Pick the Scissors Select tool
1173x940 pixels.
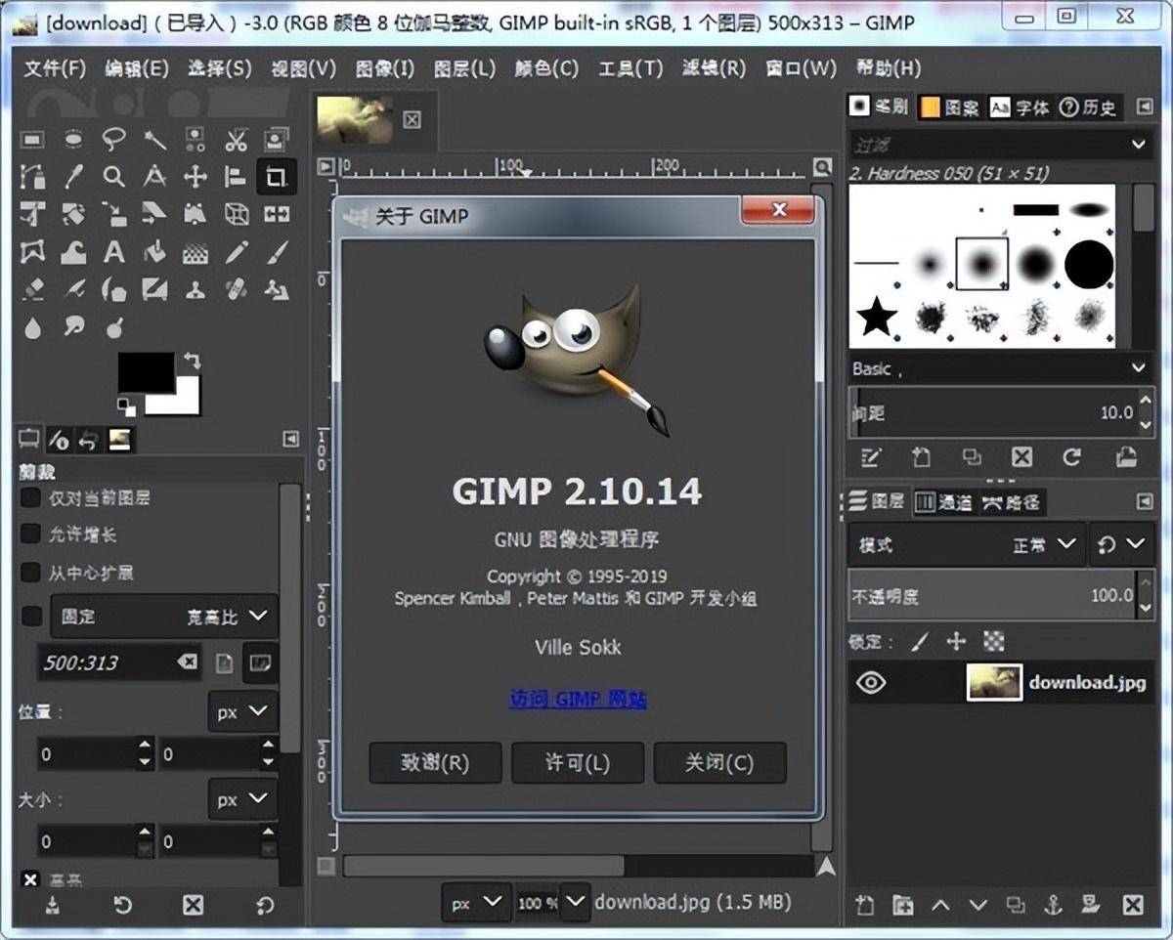click(x=237, y=140)
